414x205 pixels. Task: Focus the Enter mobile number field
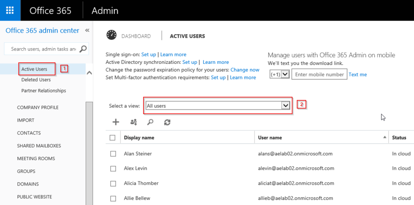pyautogui.click(x=319, y=74)
